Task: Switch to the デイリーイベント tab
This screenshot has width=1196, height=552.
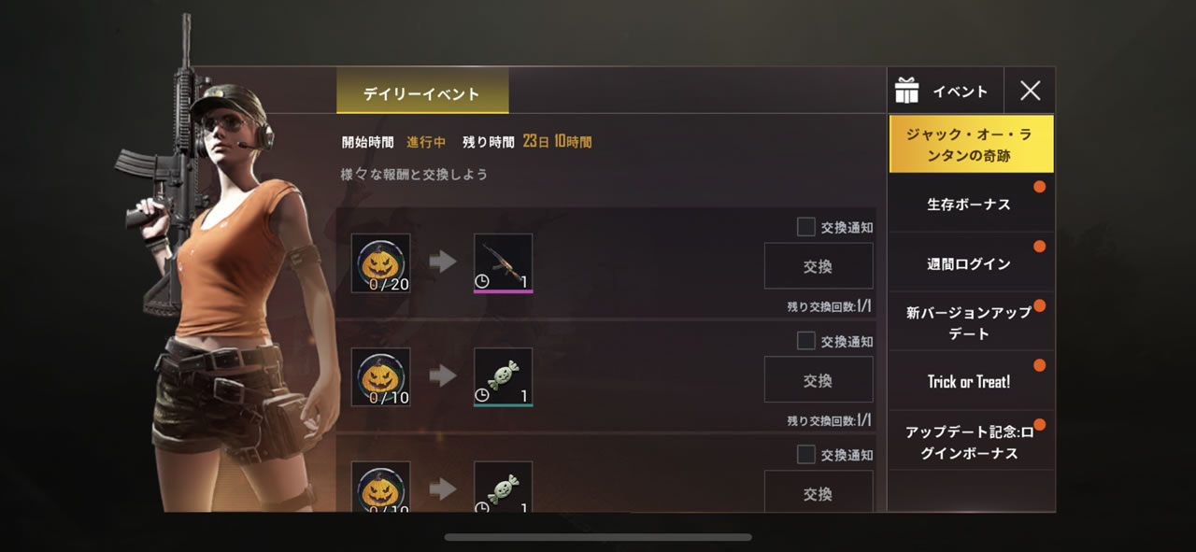Action: click(x=422, y=93)
